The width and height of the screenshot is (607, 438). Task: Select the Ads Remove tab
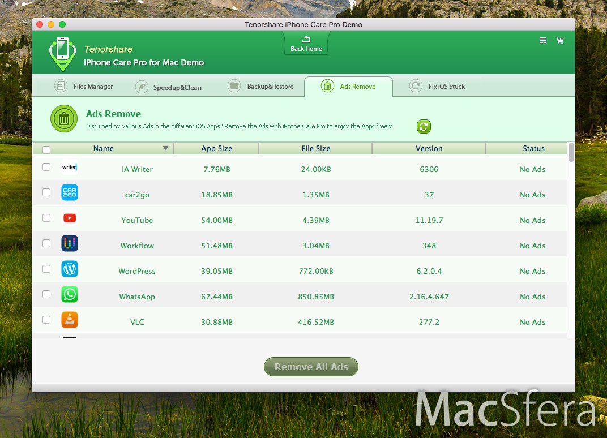348,86
